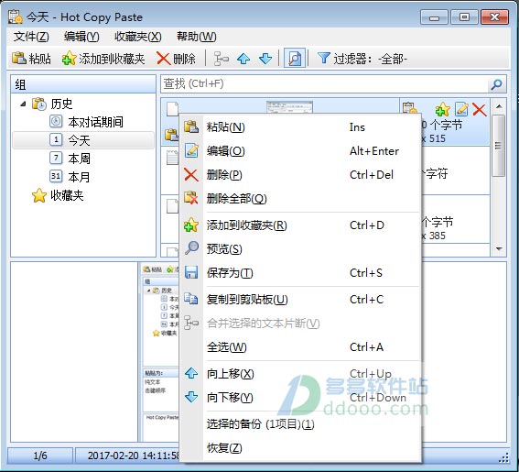Collapse the 历史 tree node
The image size is (519, 472).
pos(23,104)
